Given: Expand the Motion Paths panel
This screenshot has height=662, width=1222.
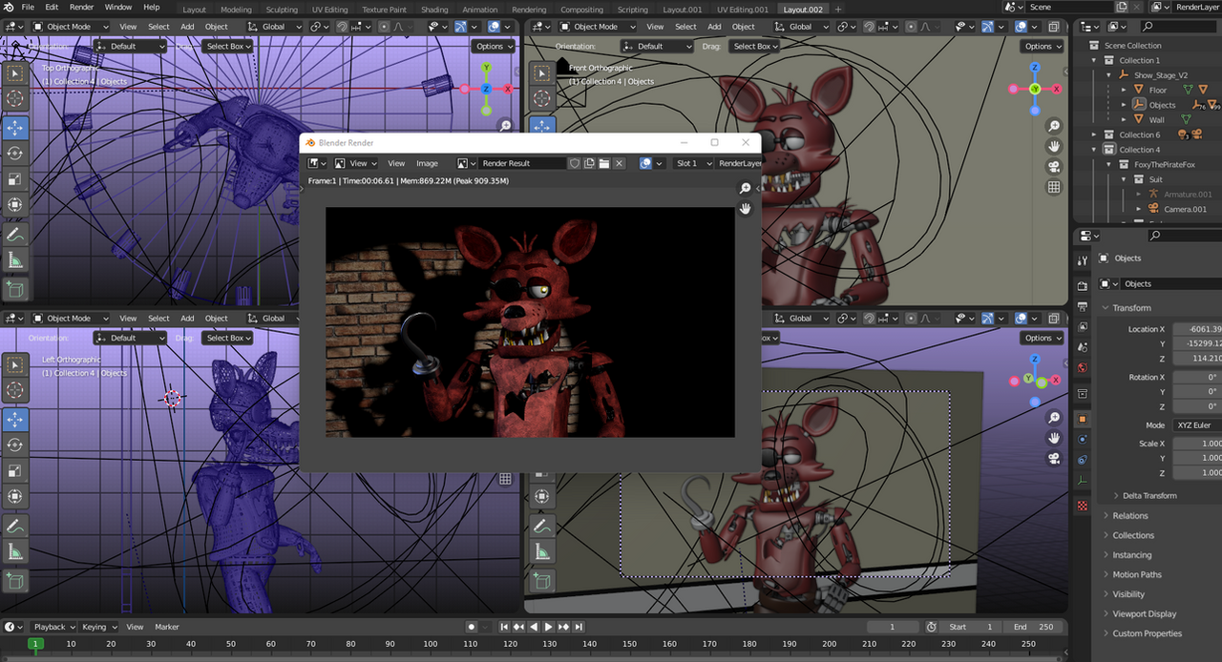Looking at the screenshot, I should point(1137,574).
